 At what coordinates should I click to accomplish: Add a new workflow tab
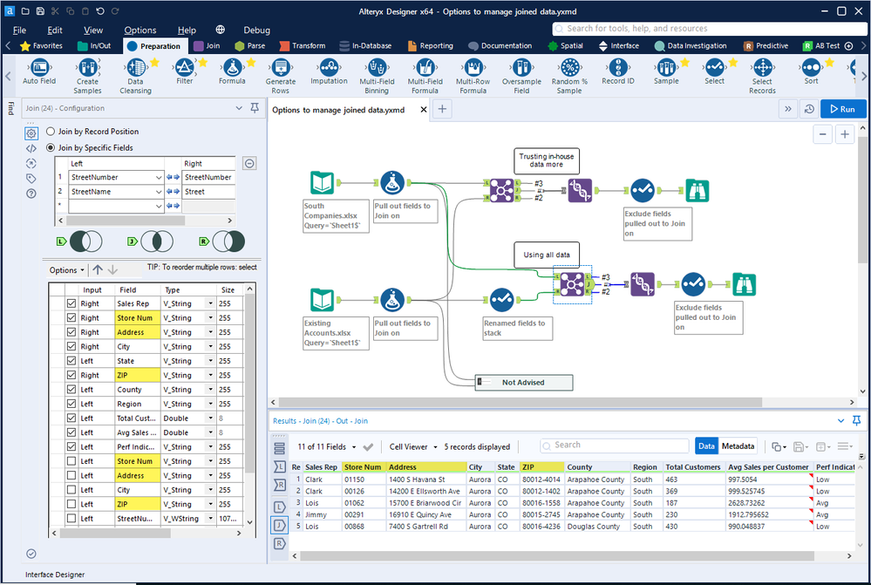[x=442, y=109]
